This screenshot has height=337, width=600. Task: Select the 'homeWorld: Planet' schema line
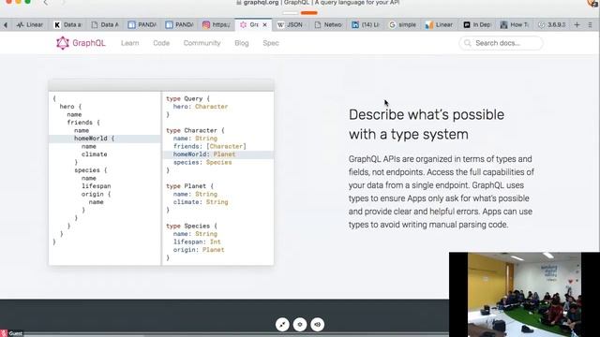(x=218, y=154)
